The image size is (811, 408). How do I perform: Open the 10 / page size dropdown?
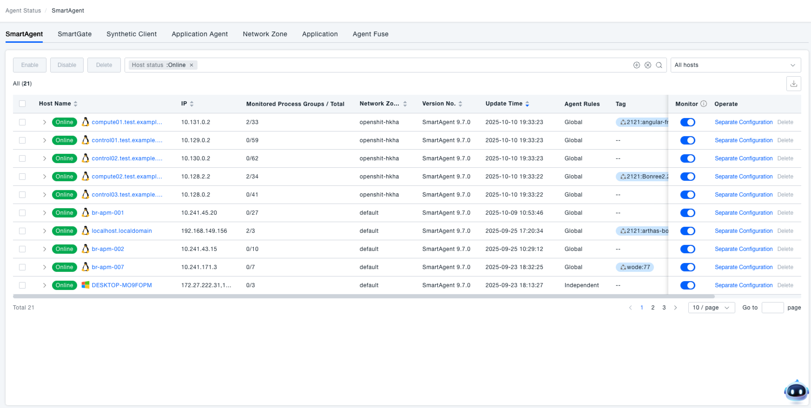click(x=711, y=308)
